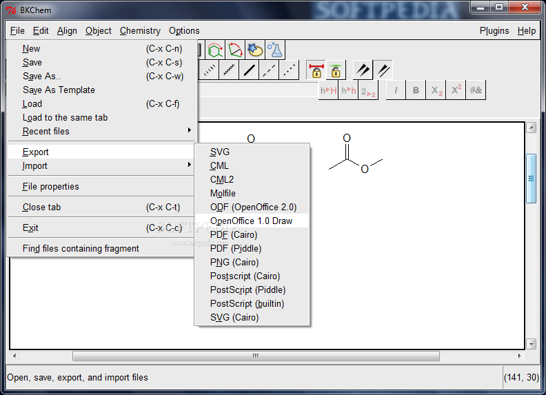Choose the wavy bond type
The height and width of the screenshot is (395, 546).
(229, 70)
